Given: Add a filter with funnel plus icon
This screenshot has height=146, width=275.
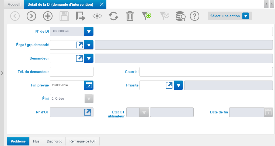Looking at the screenshot, I should (146, 16).
